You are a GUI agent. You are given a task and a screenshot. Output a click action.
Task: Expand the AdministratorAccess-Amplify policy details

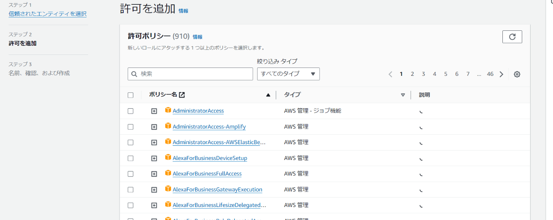click(x=154, y=127)
